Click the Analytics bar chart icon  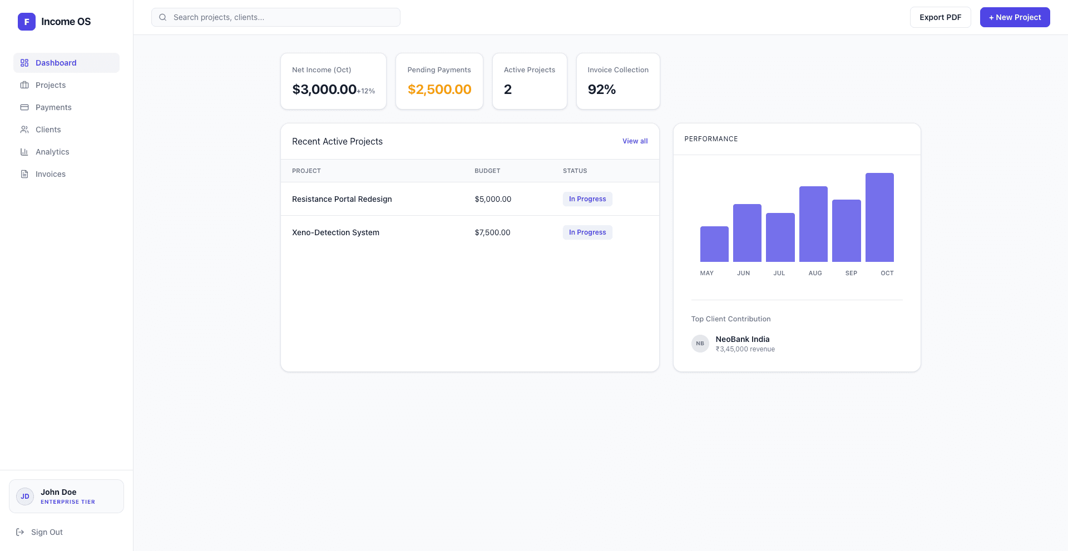[x=24, y=152]
